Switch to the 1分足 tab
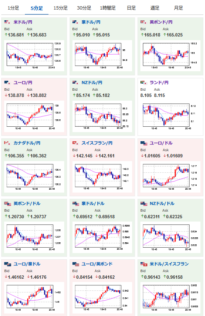This screenshot has height=316, width=205. 13,8
